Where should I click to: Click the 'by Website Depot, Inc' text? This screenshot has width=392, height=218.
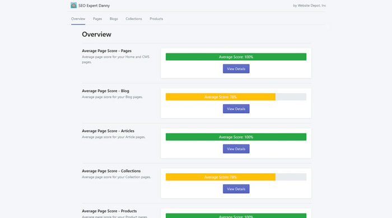click(x=309, y=6)
